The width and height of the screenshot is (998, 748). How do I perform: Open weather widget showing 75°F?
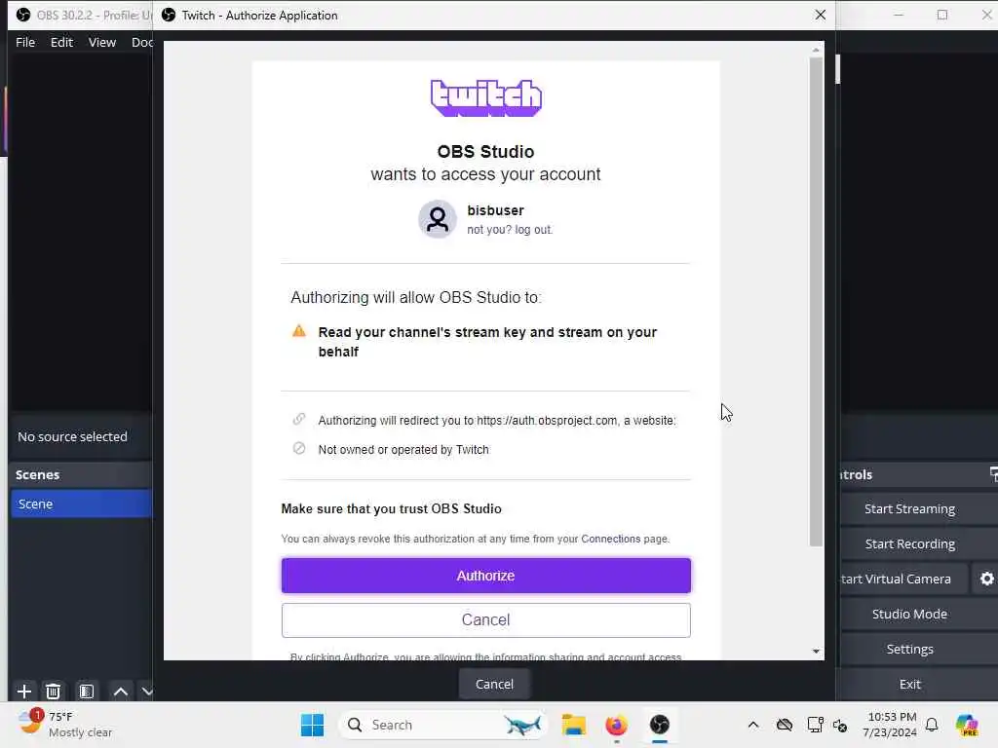point(65,725)
